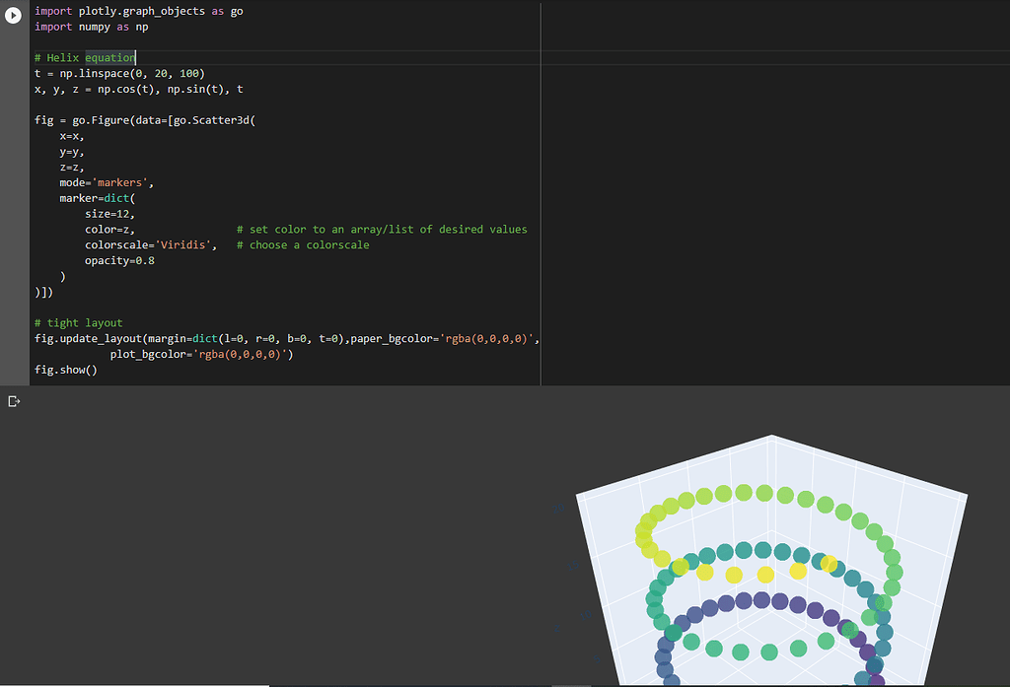
Task: Run the code cell via the play button
Action: pos(12,15)
